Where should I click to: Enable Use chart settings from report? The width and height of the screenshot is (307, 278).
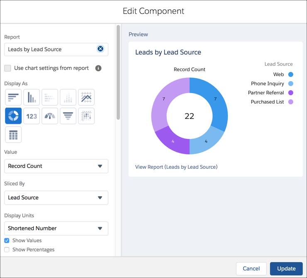(7, 68)
